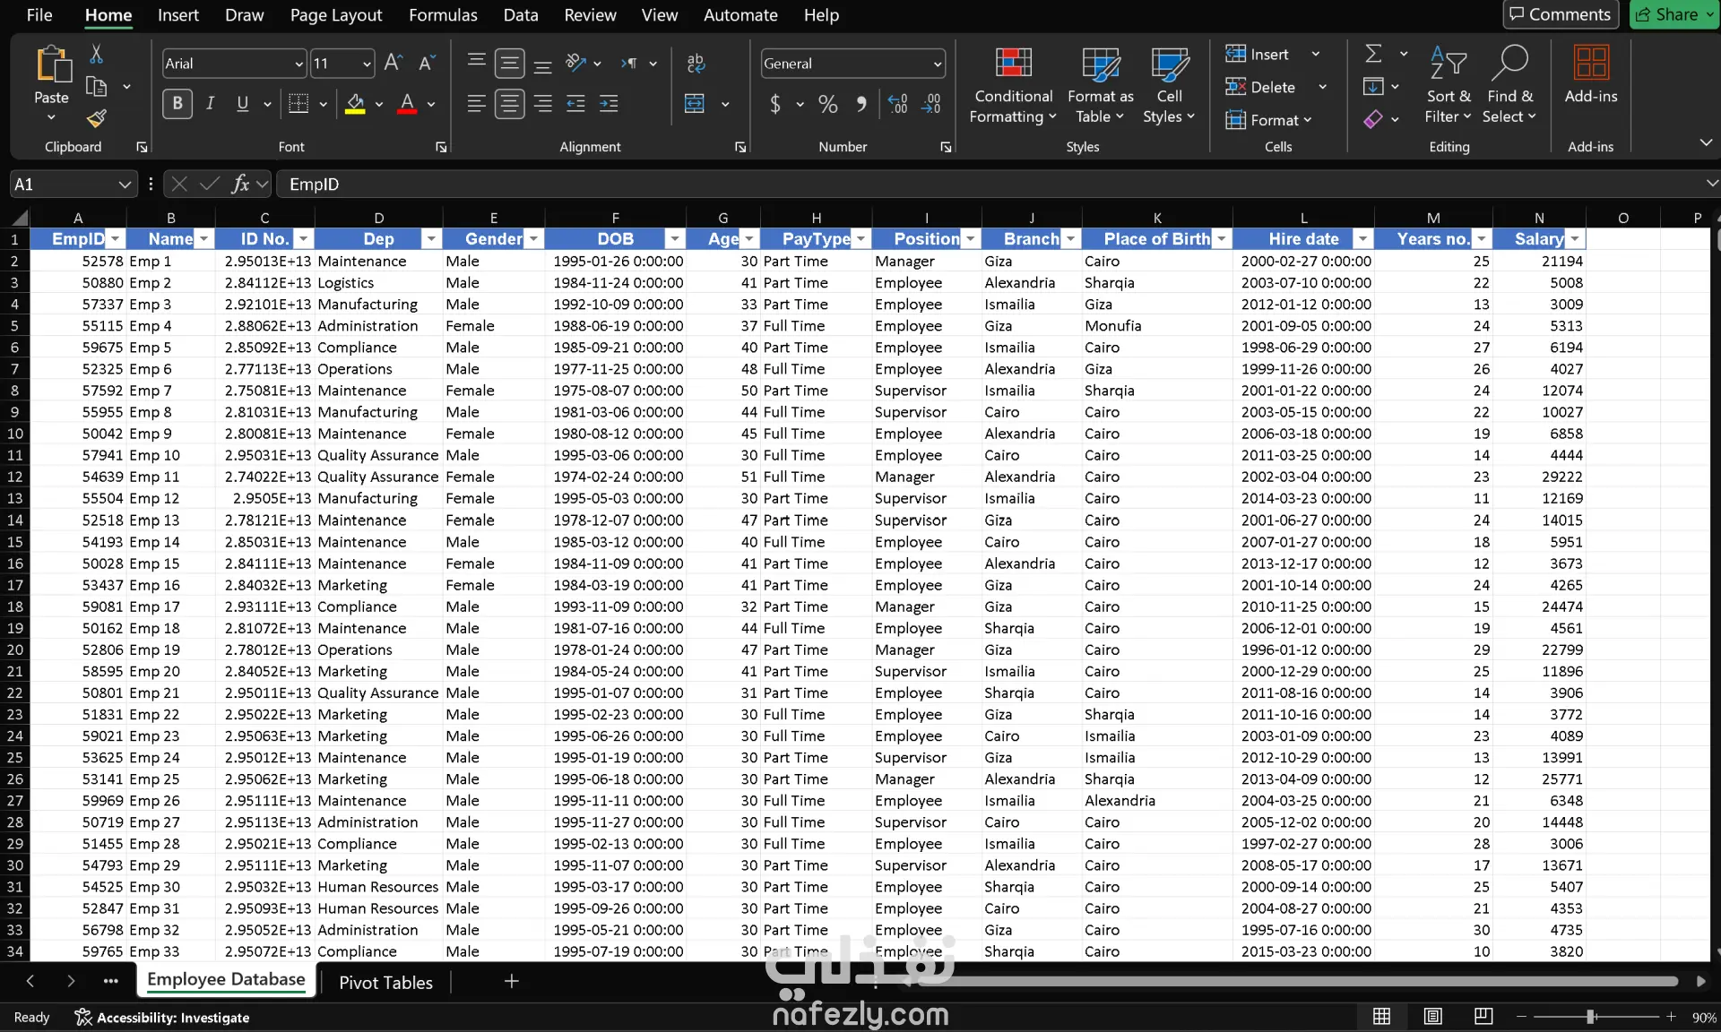Screen dimensions: 1721x1032
Task: Click the AutoSum sigma icon
Action: coord(1373,54)
